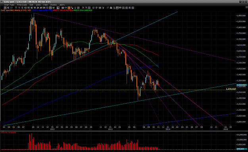
Task: Open the Time Scale menu
Action: point(22,5)
